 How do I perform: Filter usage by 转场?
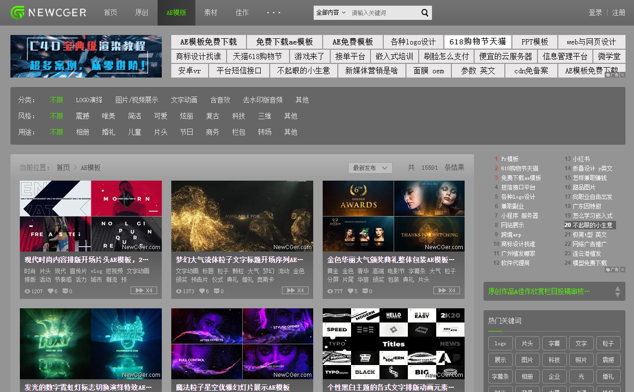[x=264, y=132]
